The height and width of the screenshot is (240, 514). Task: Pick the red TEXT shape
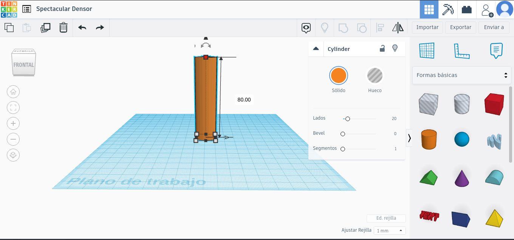pos(429,216)
